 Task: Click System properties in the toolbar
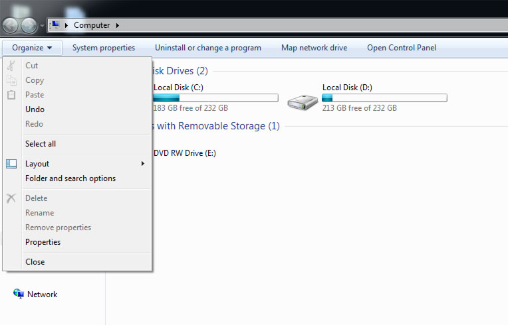coord(104,48)
